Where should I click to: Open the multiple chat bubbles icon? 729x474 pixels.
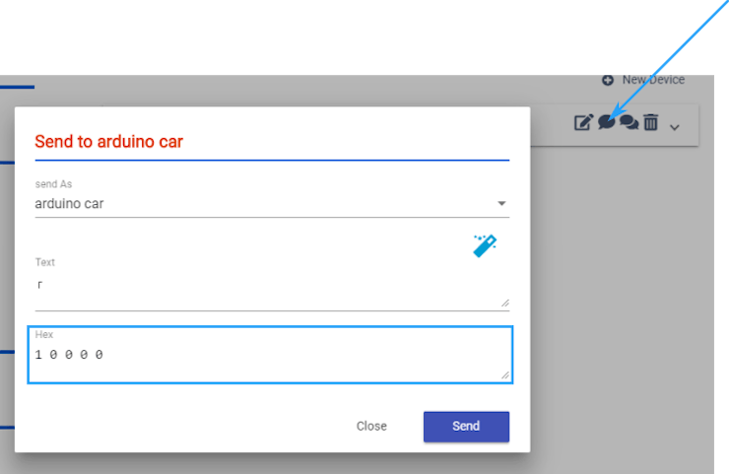tap(630, 122)
